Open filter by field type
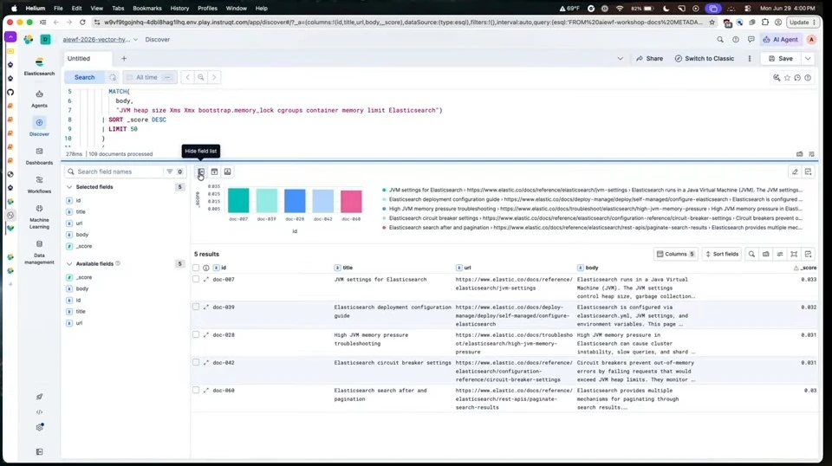Viewport: 832px width, 466px height. (174, 172)
